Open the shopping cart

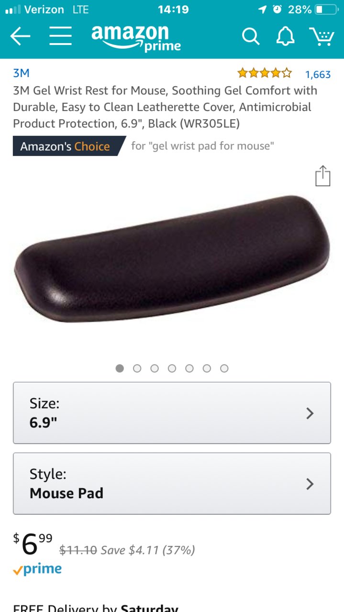322,36
